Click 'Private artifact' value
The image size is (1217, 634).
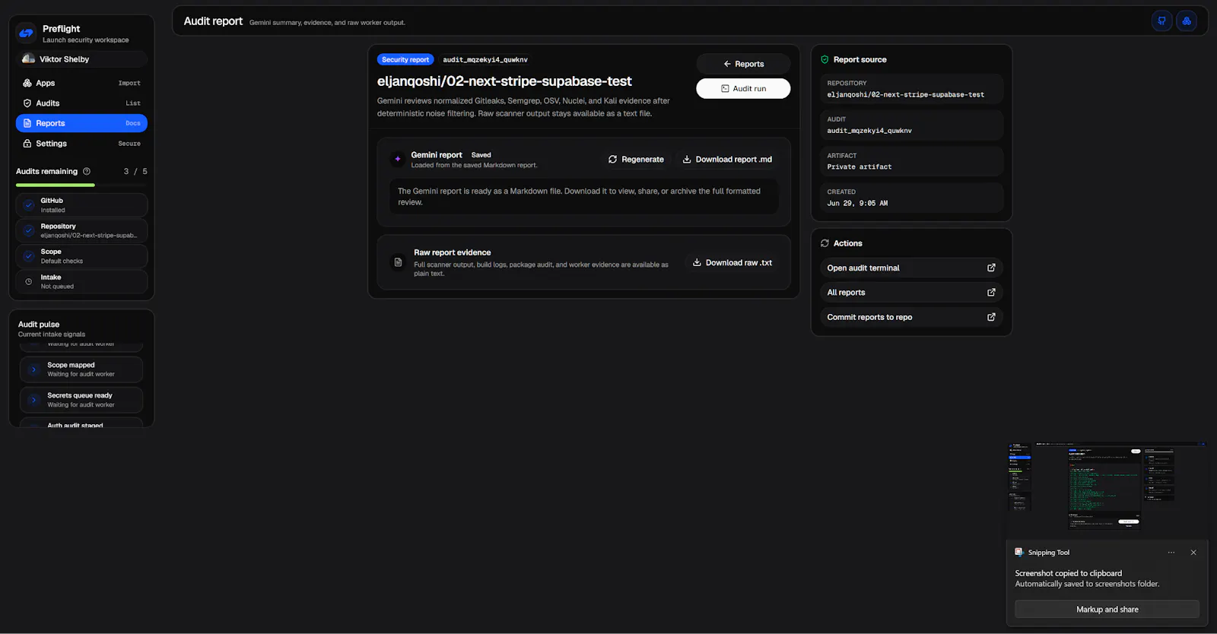tap(860, 166)
